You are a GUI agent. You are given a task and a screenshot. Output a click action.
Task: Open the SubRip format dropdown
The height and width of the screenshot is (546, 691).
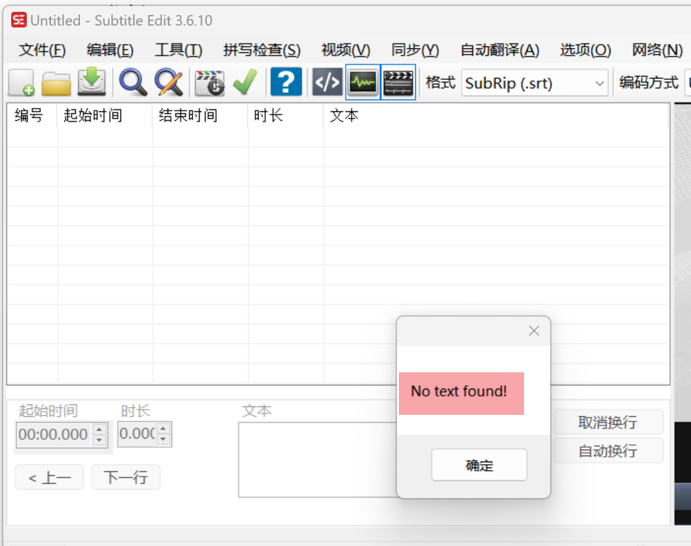(x=599, y=83)
